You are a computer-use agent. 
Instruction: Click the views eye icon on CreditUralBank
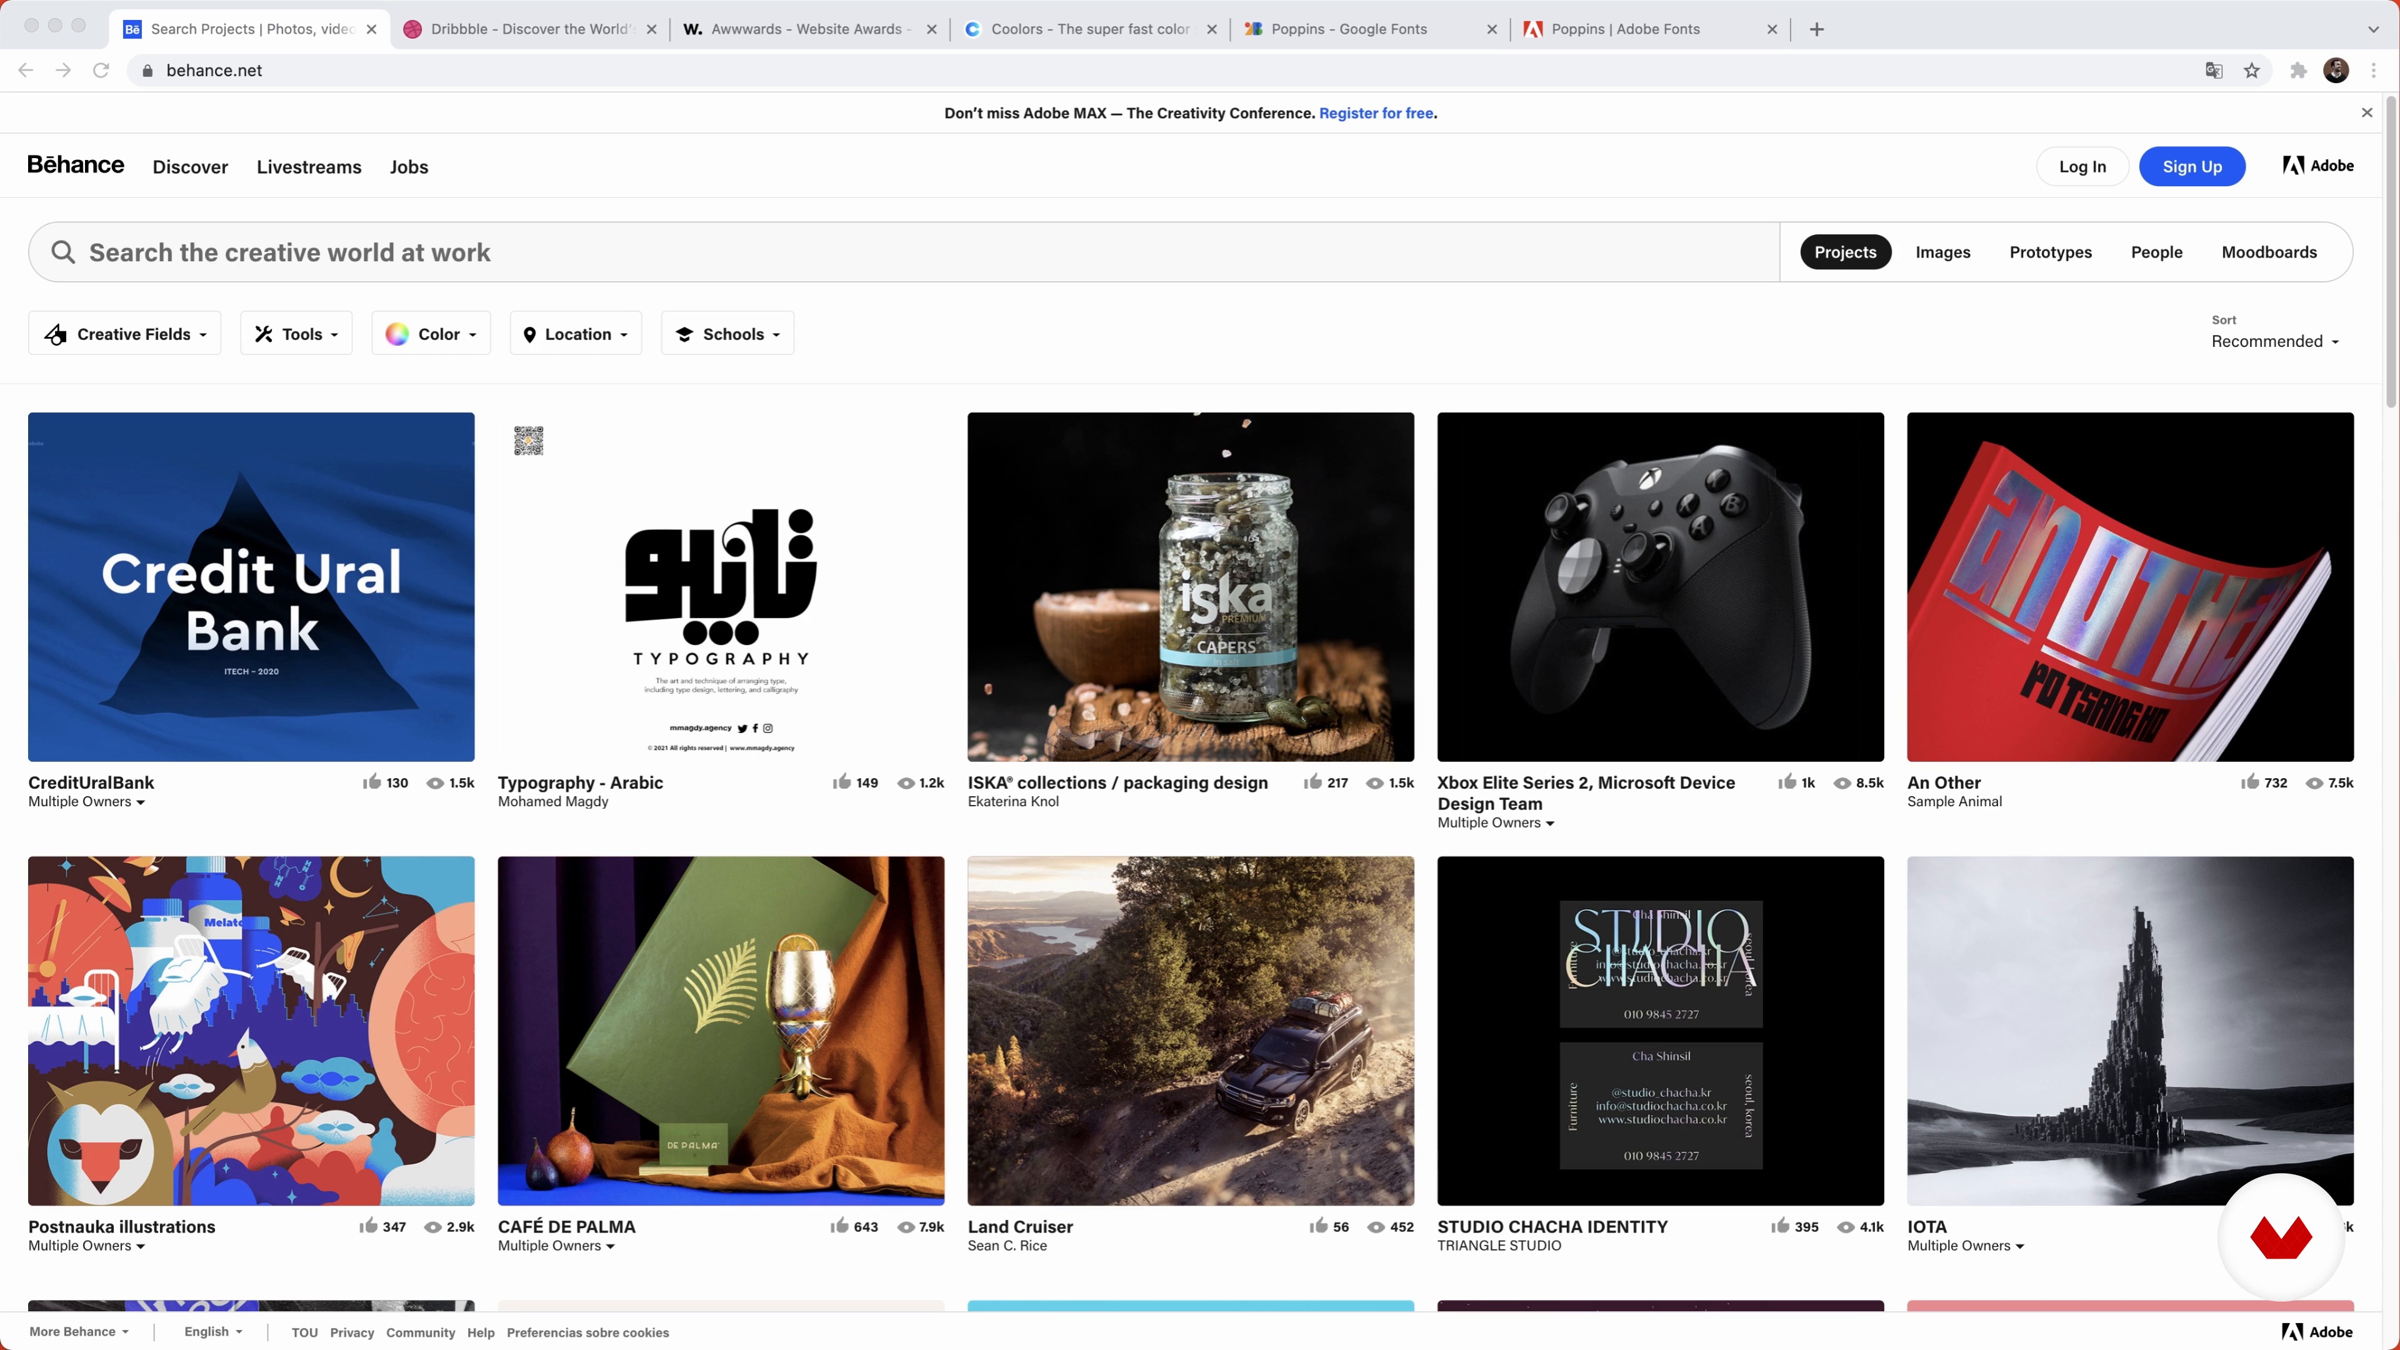[435, 782]
